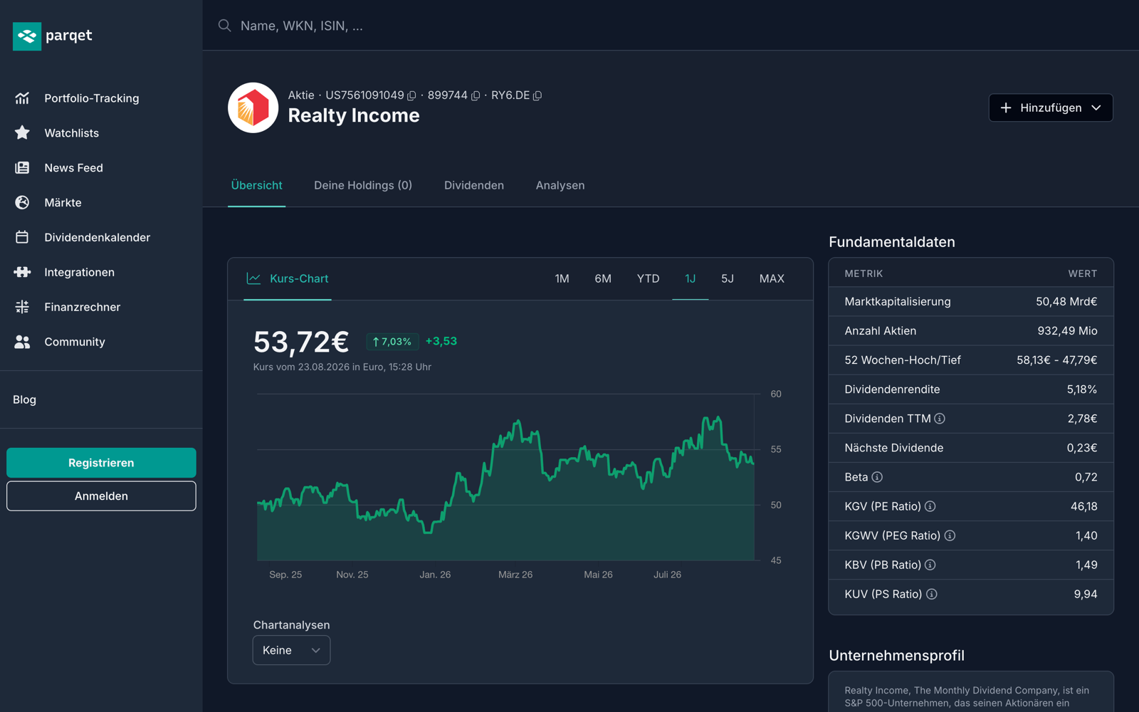
Task: Select the 1J chart range
Action: 690,278
